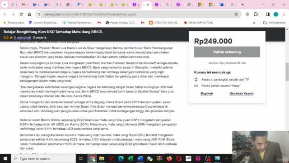Open Windows Task View

coord(81,158)
